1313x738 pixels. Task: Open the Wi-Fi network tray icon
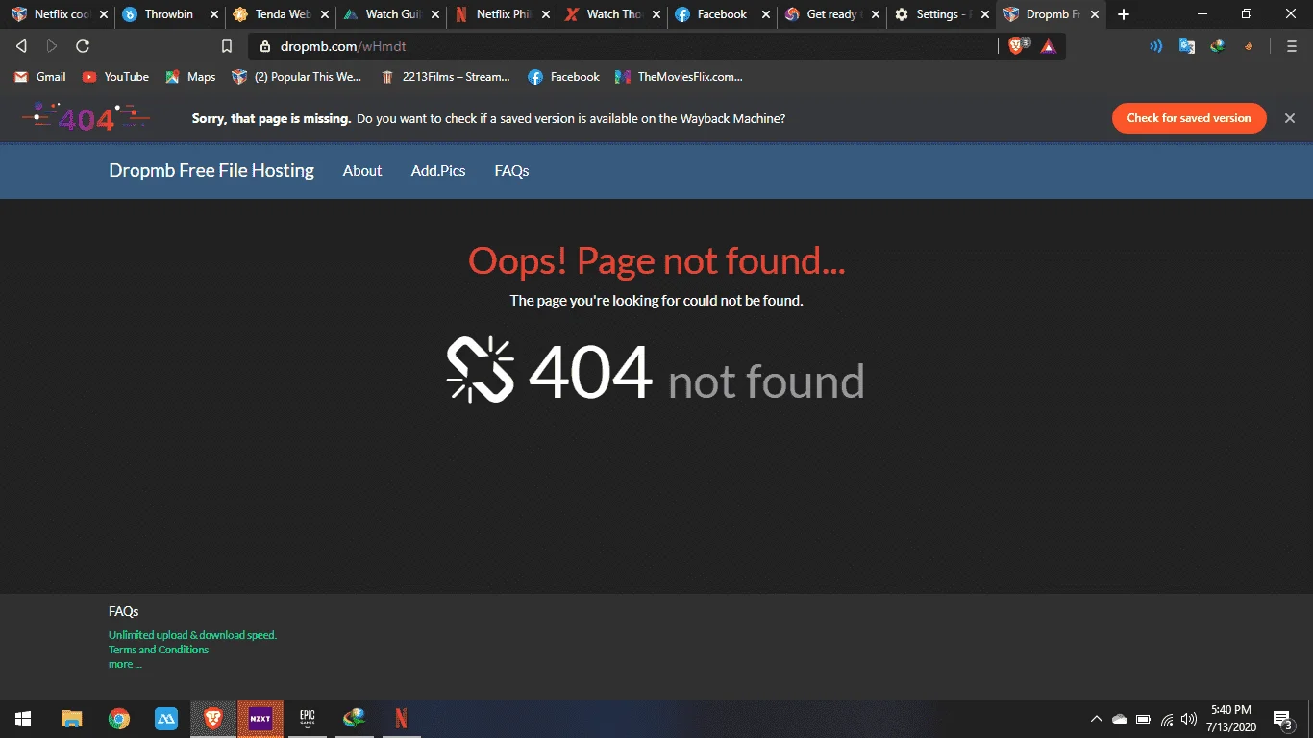point(1167,719)
